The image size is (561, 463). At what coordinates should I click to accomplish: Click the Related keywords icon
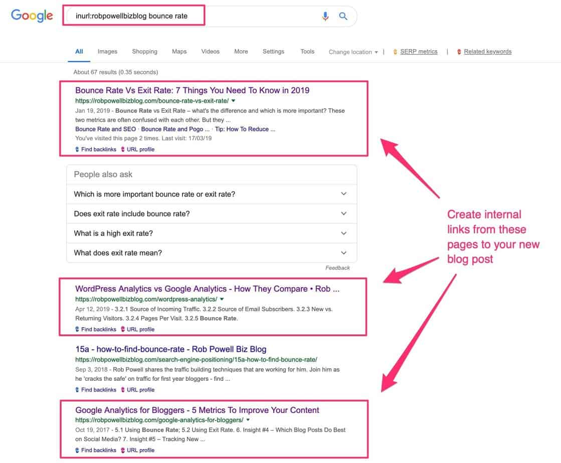pyautogui.click(x=459, y=51)
